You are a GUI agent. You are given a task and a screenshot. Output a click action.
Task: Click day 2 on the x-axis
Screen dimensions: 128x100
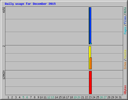click(x=12, y=97)
